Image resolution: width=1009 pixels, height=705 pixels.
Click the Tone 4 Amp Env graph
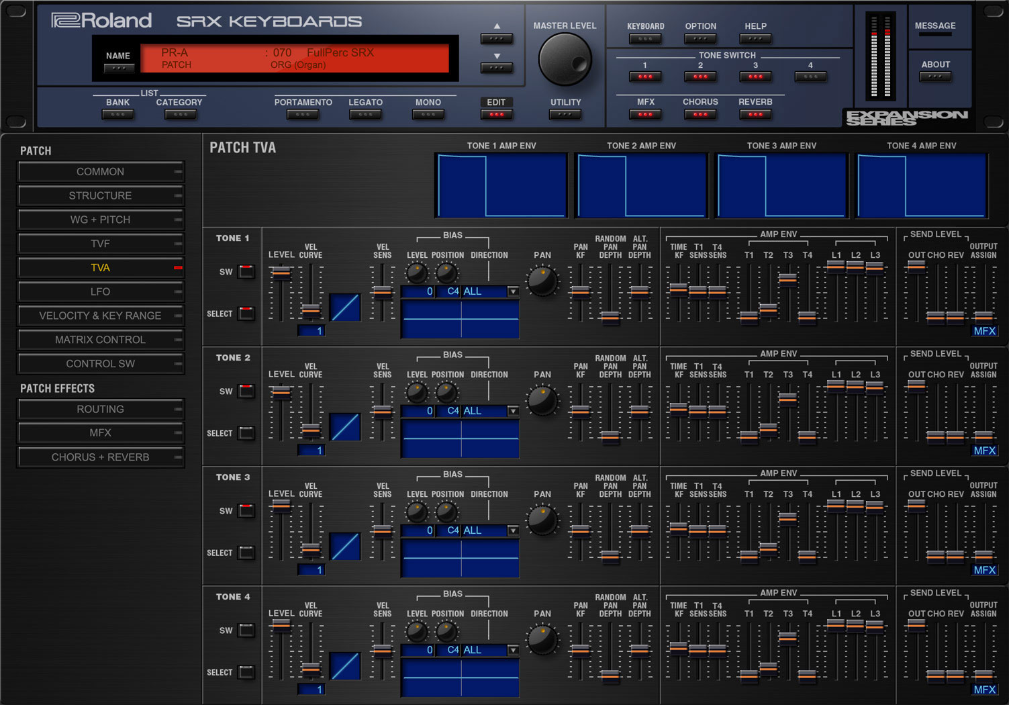(x=921, y=185)
